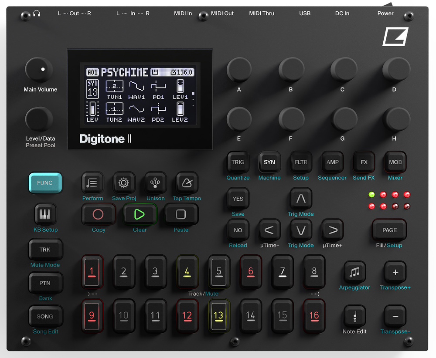Toggle step trig key 8
The image size is (436, 358).
[314, 272]
